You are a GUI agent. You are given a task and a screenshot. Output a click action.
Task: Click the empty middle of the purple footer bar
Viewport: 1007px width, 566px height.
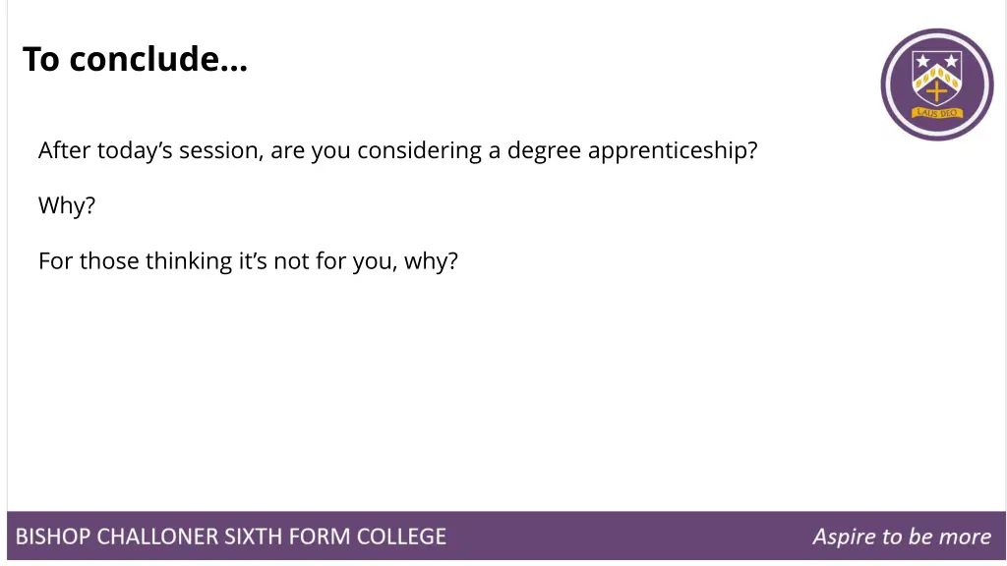[x=629, y=536]
